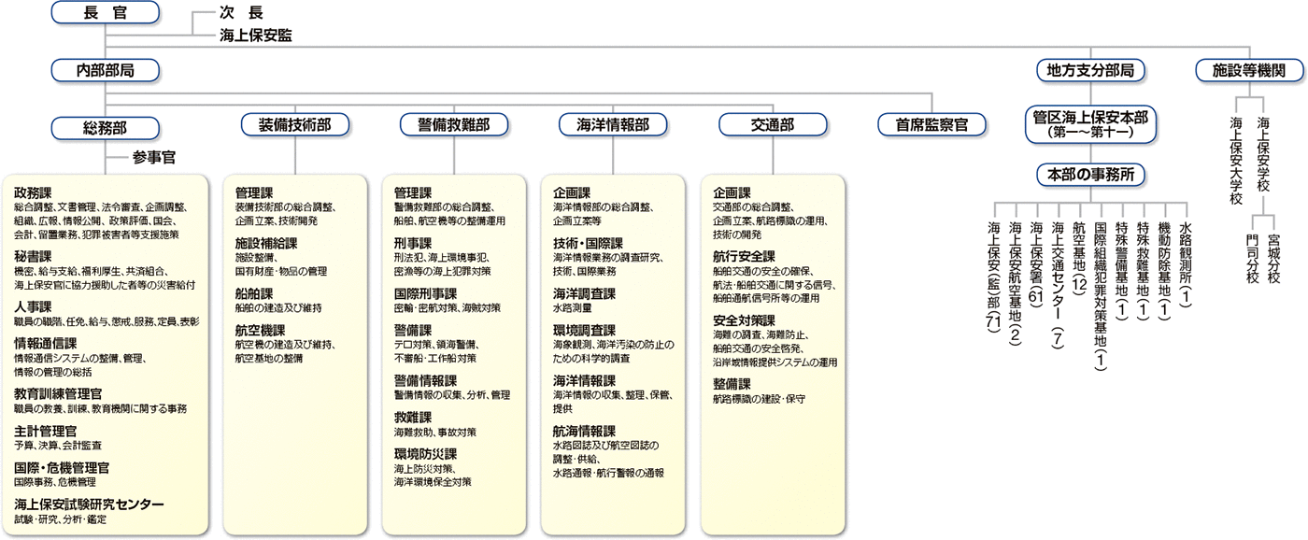The width and height of the screenshot is (1308, 540).
Task: Select the 地方支分部局 box
Action: point(1090,70)
